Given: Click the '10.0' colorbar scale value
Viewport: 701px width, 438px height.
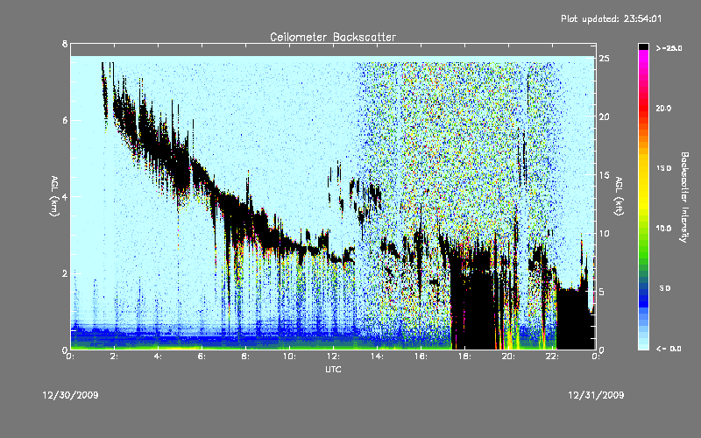Looking at the screenshot, I should click(x=663, y=228).
